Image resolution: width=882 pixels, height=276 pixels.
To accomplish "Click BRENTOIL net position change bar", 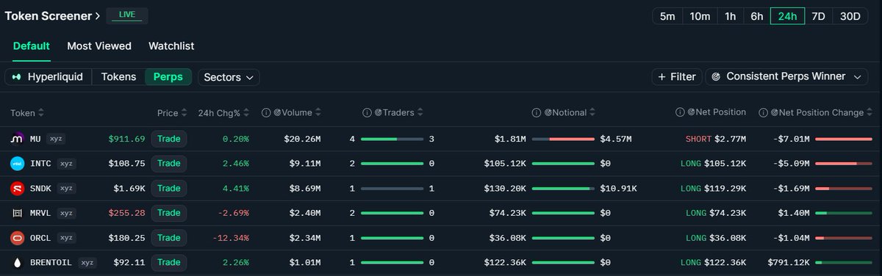I will pyautogui.click(x=843, y=262).
